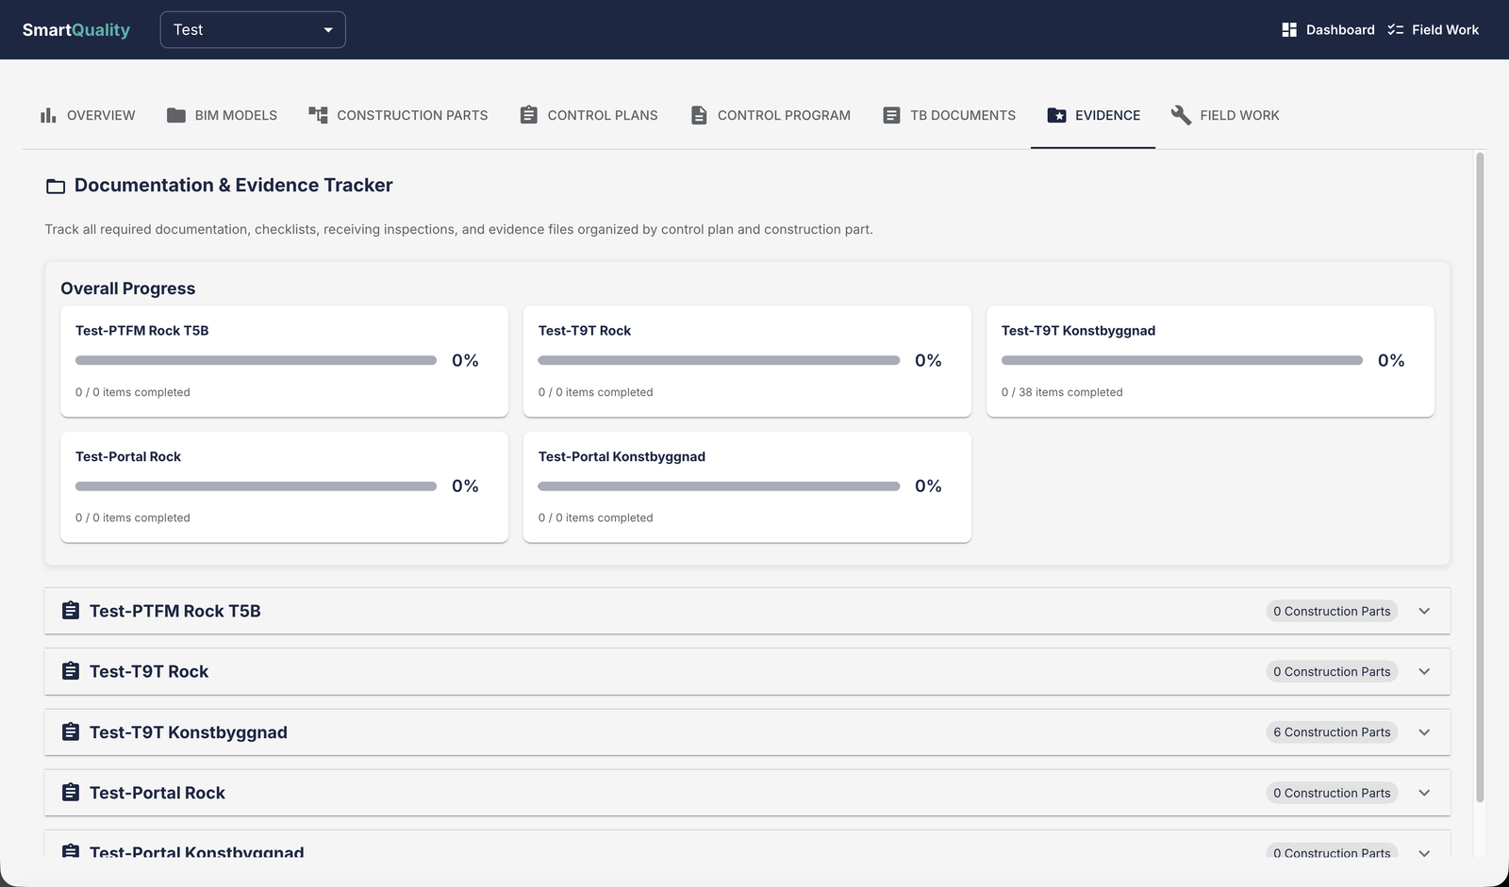This screenshot has height=887, width=1509.
Task: Click the Test-Portal Rock progress bar
Action: pos(256,486)
